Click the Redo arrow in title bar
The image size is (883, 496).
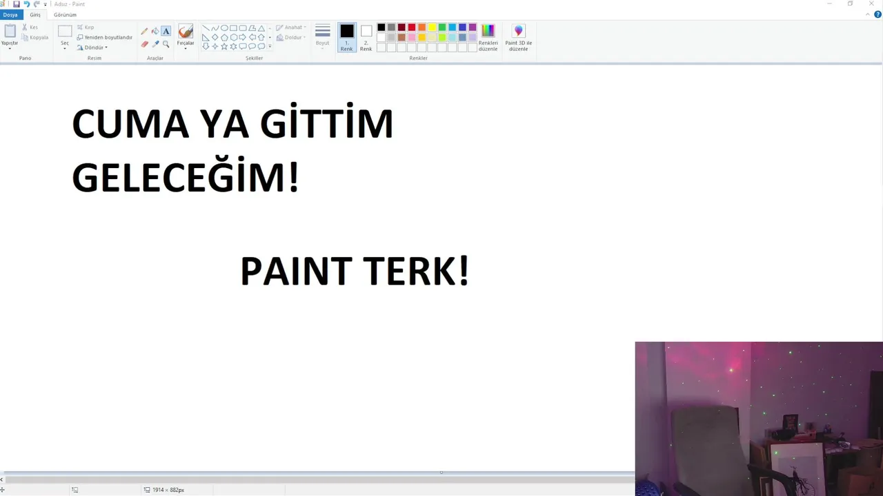(x=37, y=4)
